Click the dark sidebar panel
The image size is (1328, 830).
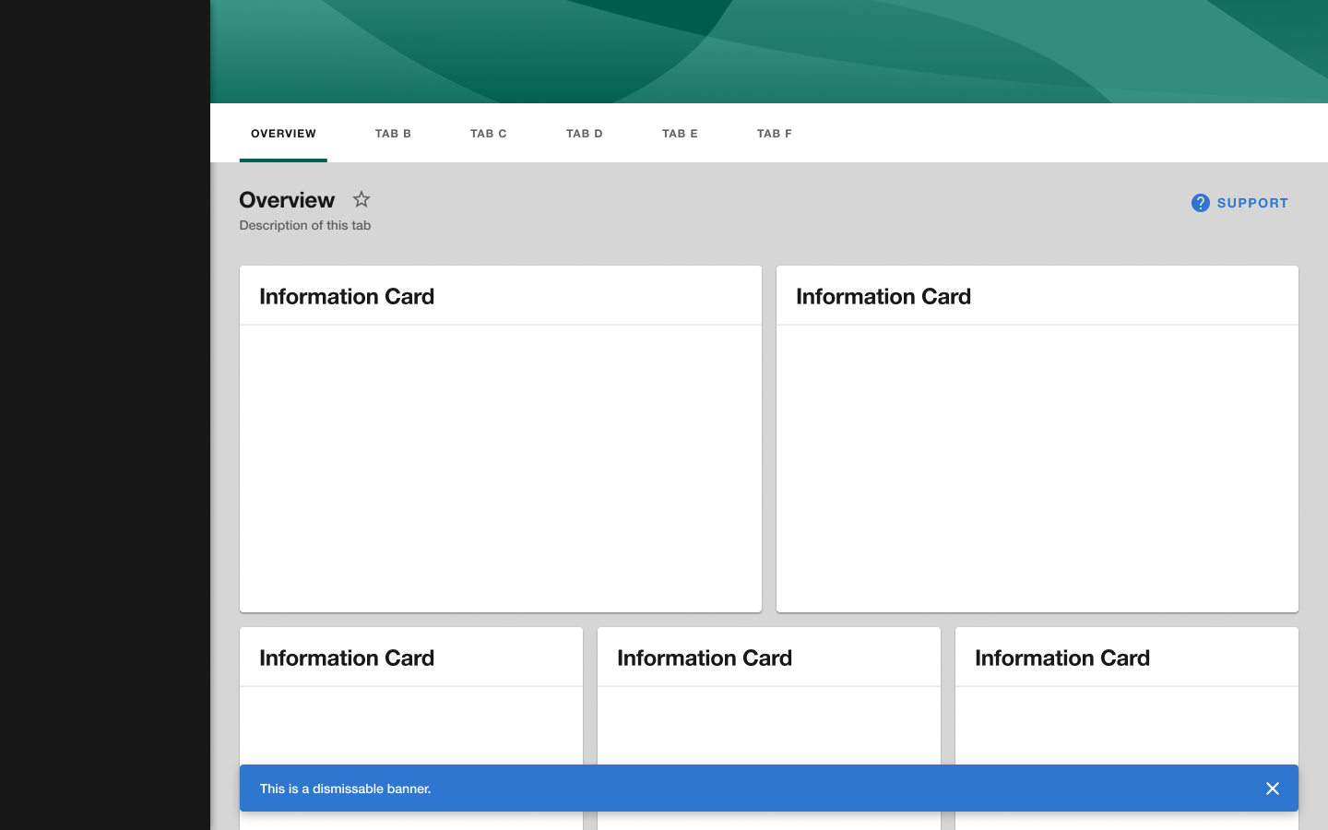[x=104, y=415]
